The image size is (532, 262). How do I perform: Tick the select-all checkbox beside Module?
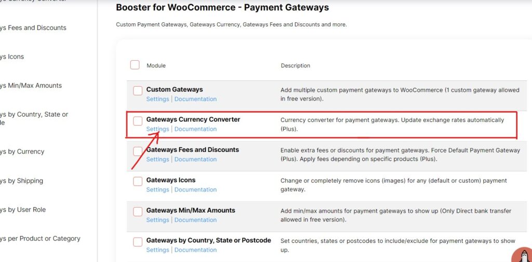[x=135, y=65]
